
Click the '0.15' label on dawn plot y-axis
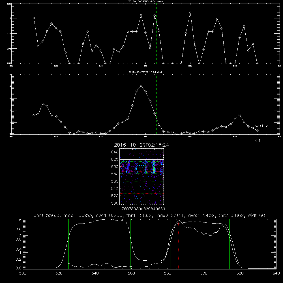9,18
